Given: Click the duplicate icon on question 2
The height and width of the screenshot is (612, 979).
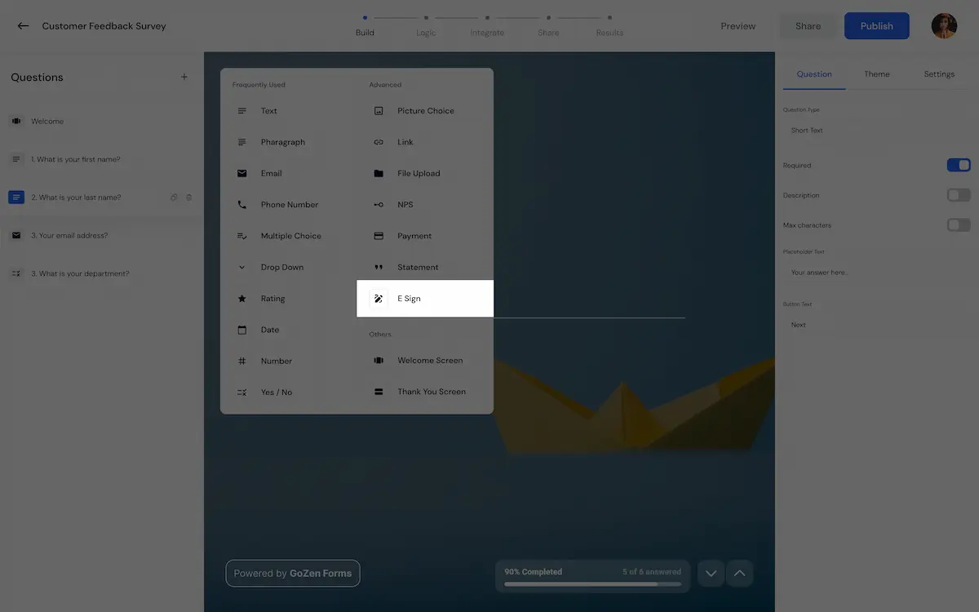Looking at the screenshot, I should (173, 197).
